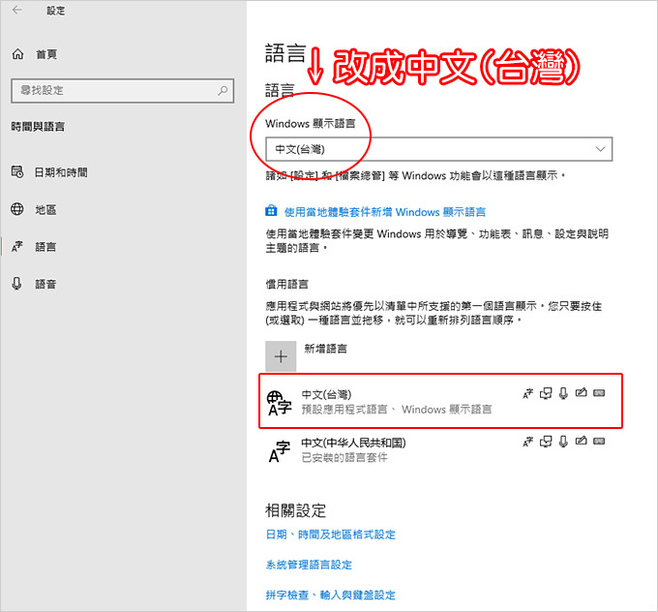Click the 相關設定 heading
The height and width of the screenshot is (612, 658).
click(x=296, y=510)
